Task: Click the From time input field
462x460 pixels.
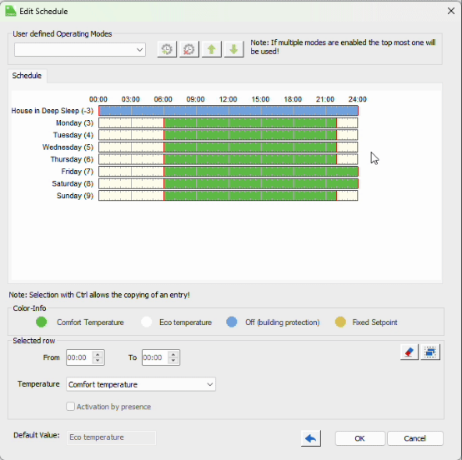Action: 79,357
